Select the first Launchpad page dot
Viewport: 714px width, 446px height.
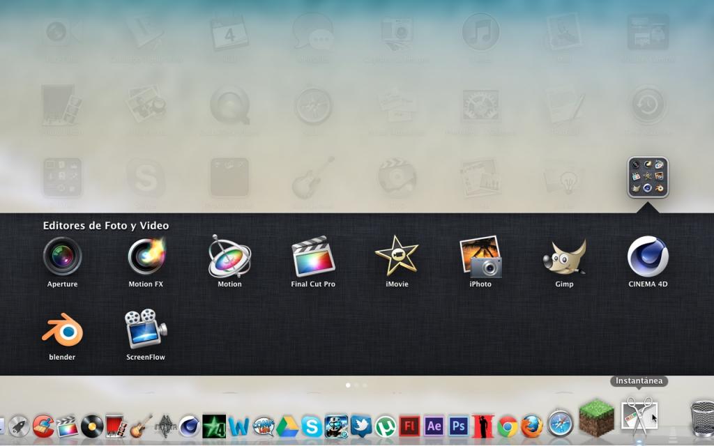[348, 385]
